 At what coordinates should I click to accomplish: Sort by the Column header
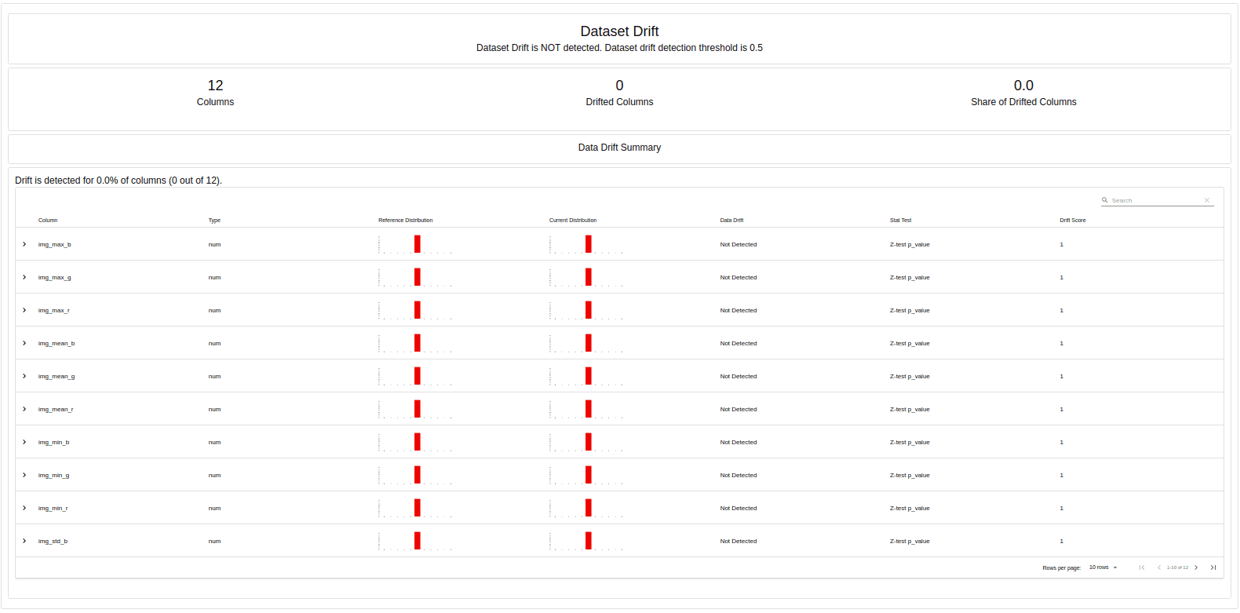pyautogui.click(x=48, y=221)
